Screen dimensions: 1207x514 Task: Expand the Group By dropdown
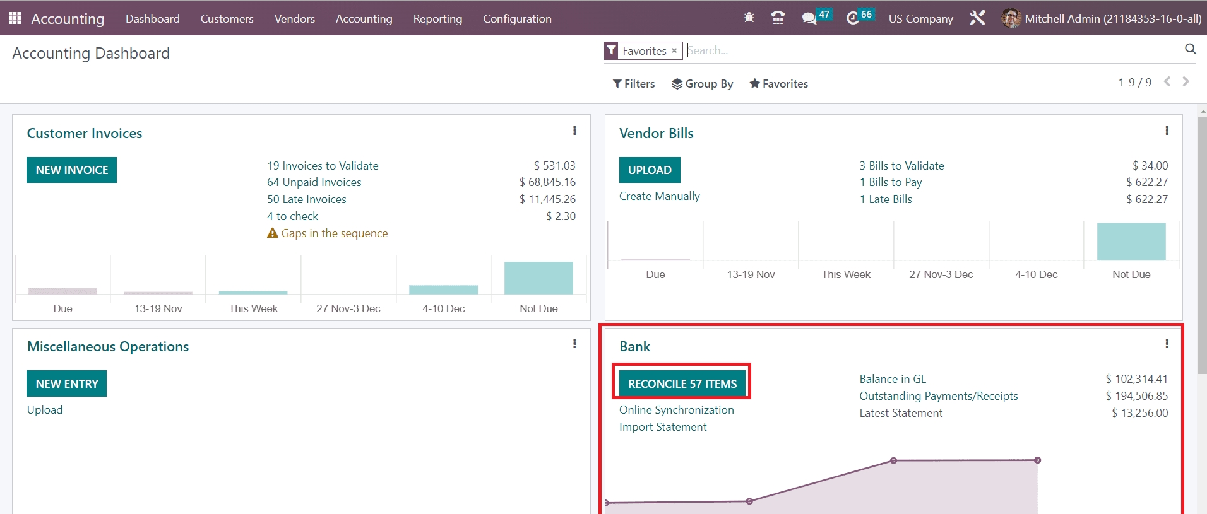coord(703,84)
